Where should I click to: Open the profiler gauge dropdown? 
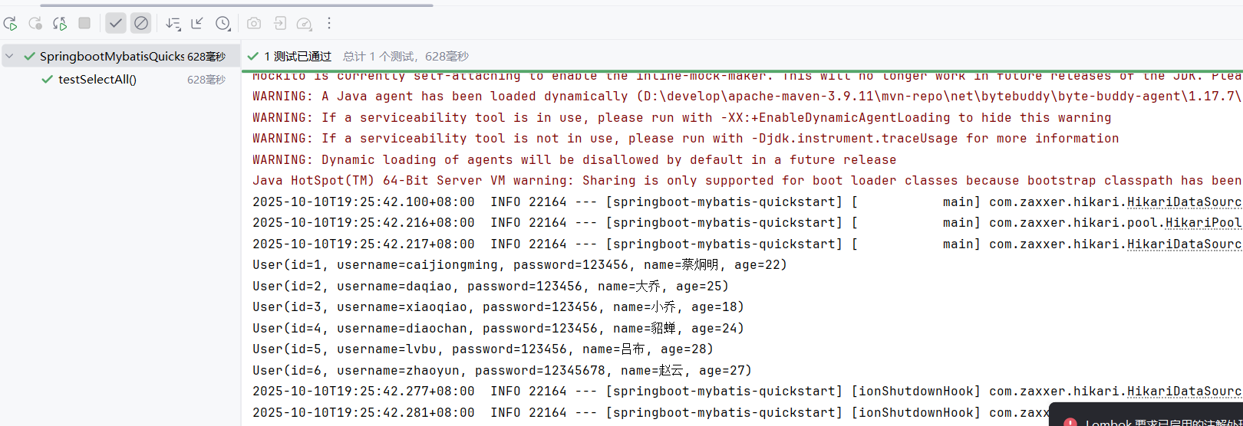(305, 24)
